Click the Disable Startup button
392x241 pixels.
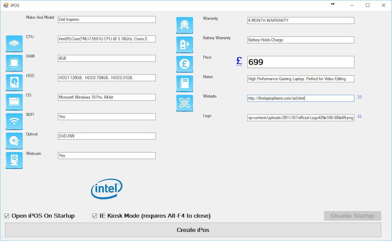click(x=352, y=216)
